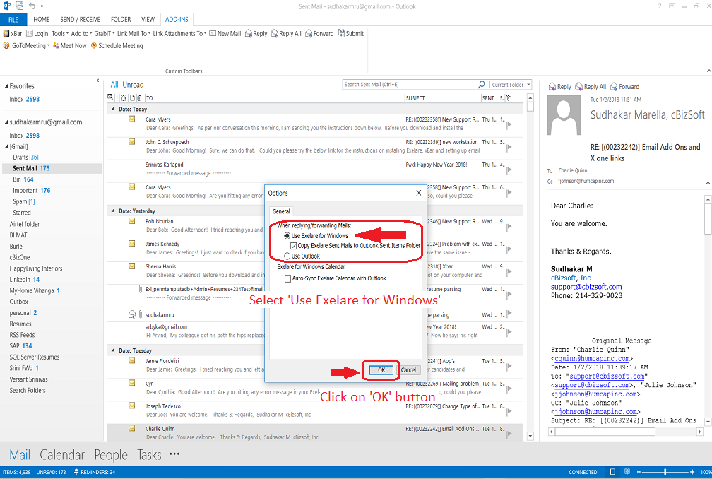Click the reminders bell in status bar
The height and width of the screenshot is (479, 712).
pyautogui.click(x=76, y=472)
